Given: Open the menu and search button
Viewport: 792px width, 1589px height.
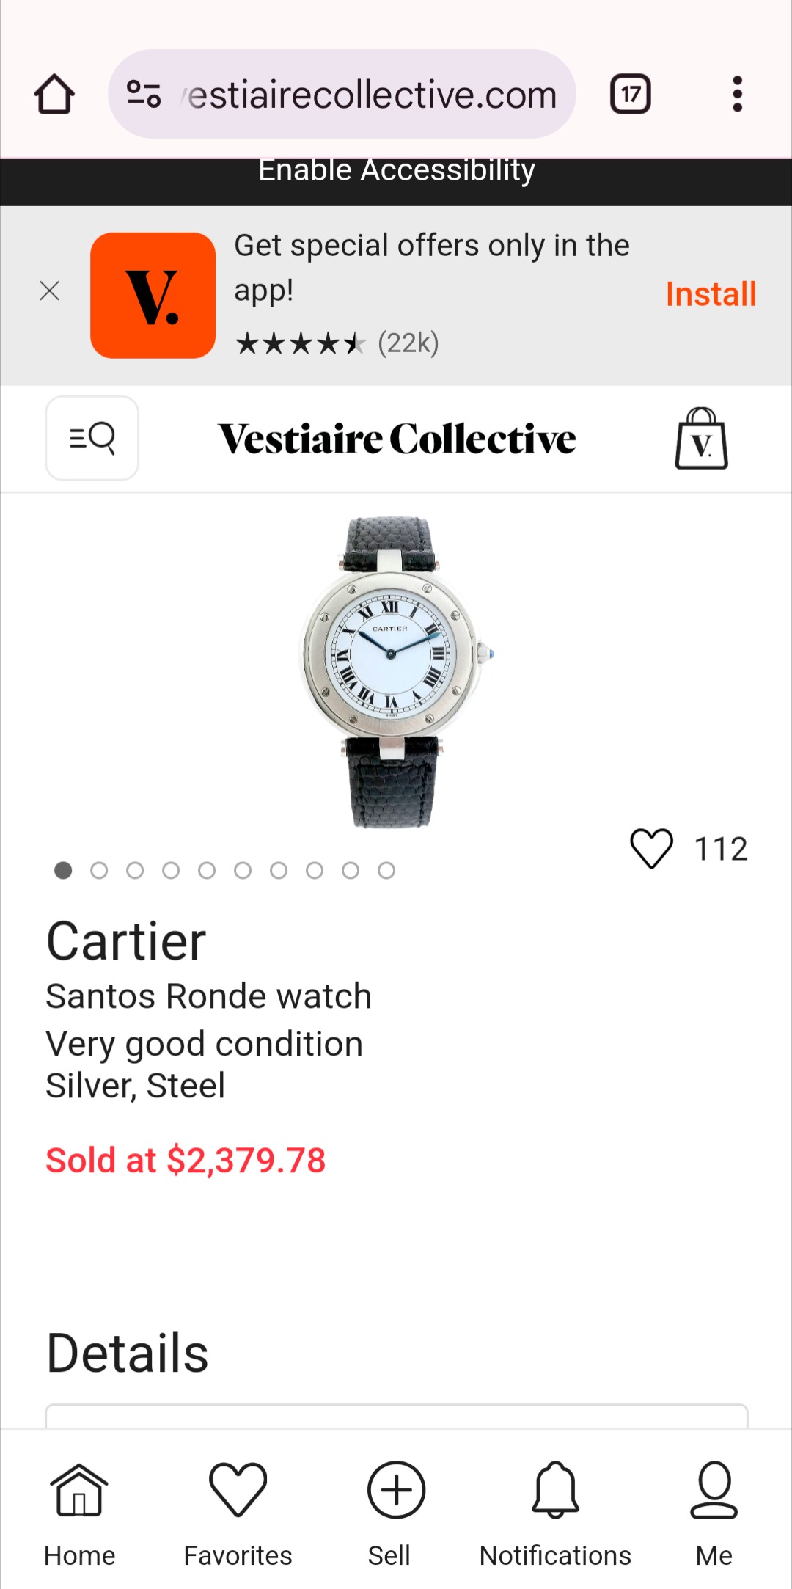Looking at the screenshot, I should coord(92,438).
